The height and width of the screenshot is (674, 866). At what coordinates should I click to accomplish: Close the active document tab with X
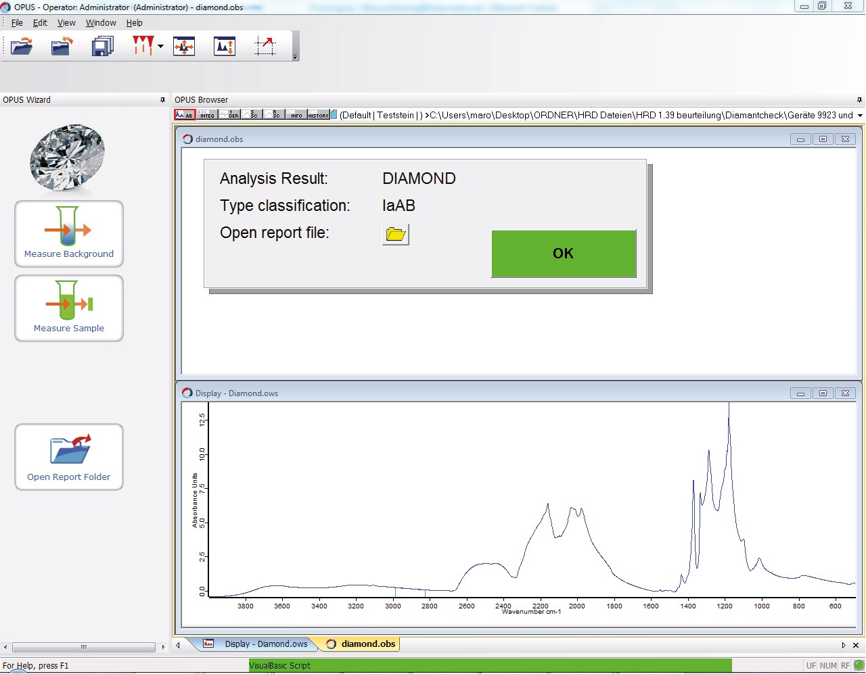[x=856, y=645]
